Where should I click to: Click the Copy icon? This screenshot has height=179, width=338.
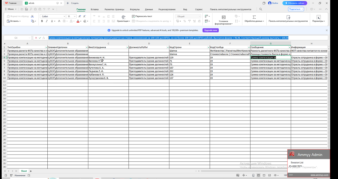(33, 21)
